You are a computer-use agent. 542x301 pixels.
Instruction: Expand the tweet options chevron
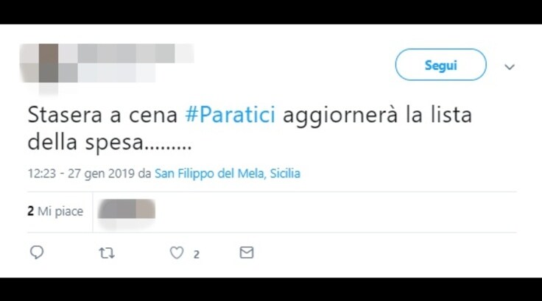pyautogui.click(x=509, y=67)
